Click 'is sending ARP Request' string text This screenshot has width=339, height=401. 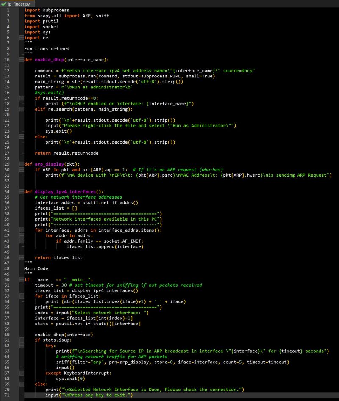coord(297,175)
